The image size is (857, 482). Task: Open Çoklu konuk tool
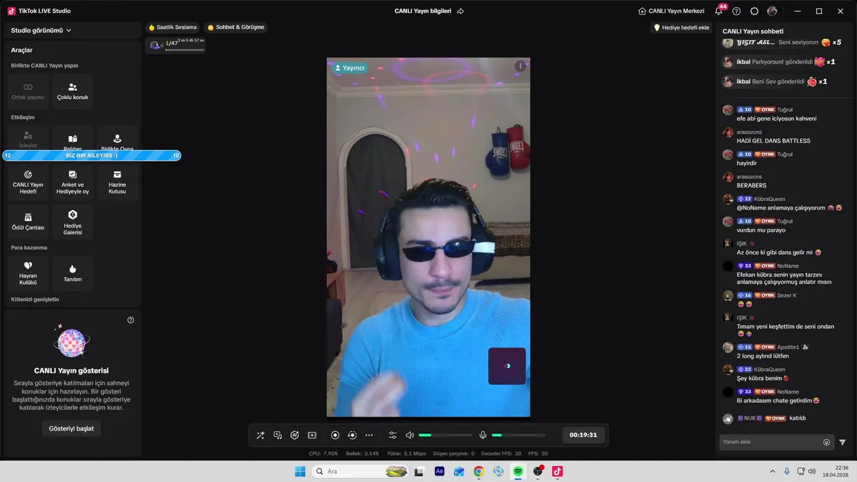pyautogui.click(x=72, y=92)
